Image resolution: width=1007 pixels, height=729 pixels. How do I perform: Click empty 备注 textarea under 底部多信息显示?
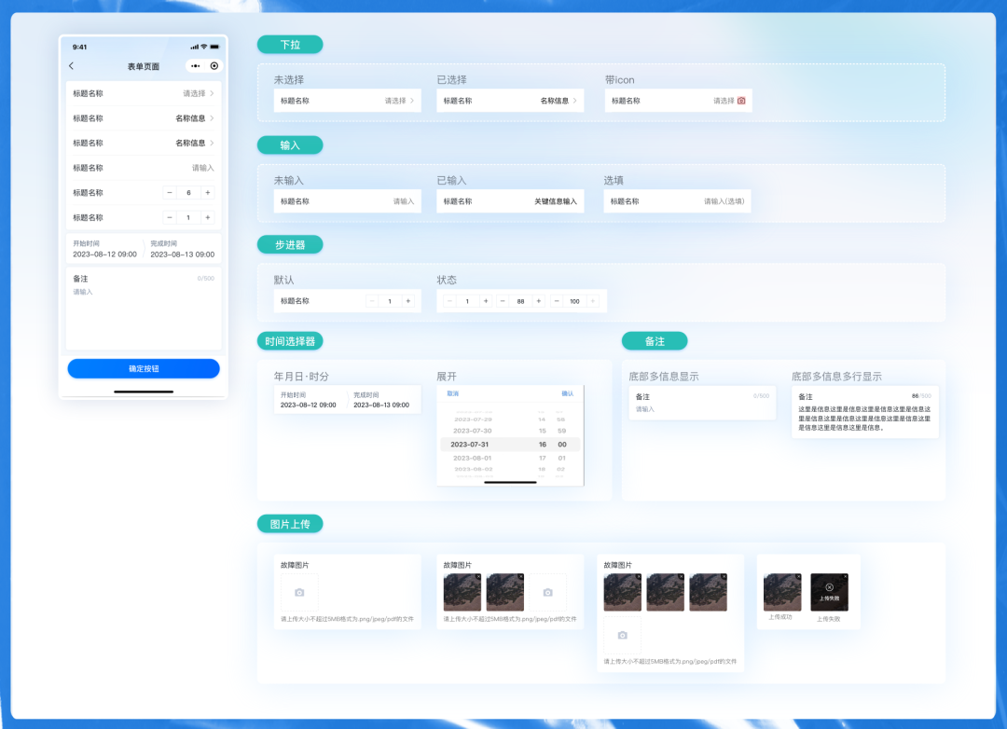(x=703, y=403)
